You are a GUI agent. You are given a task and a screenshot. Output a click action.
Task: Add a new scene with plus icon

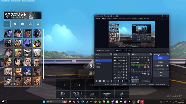click(x=96, y=81)
